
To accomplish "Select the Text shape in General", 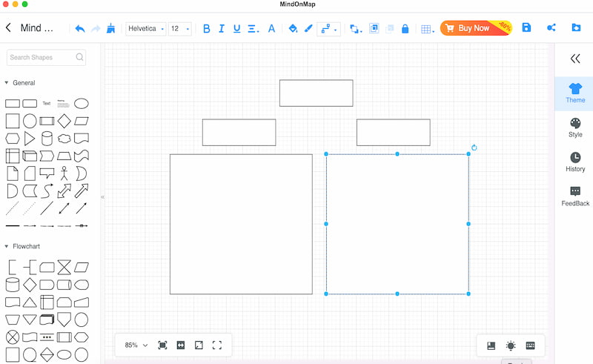I will (47, 103).
